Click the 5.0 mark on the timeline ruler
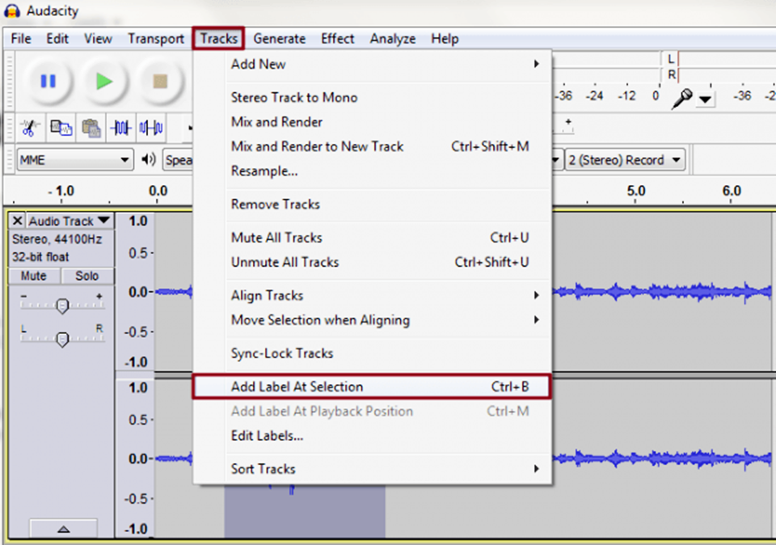Image resolution: width=776 pixels, height=545 pixels. pos(636,191)
